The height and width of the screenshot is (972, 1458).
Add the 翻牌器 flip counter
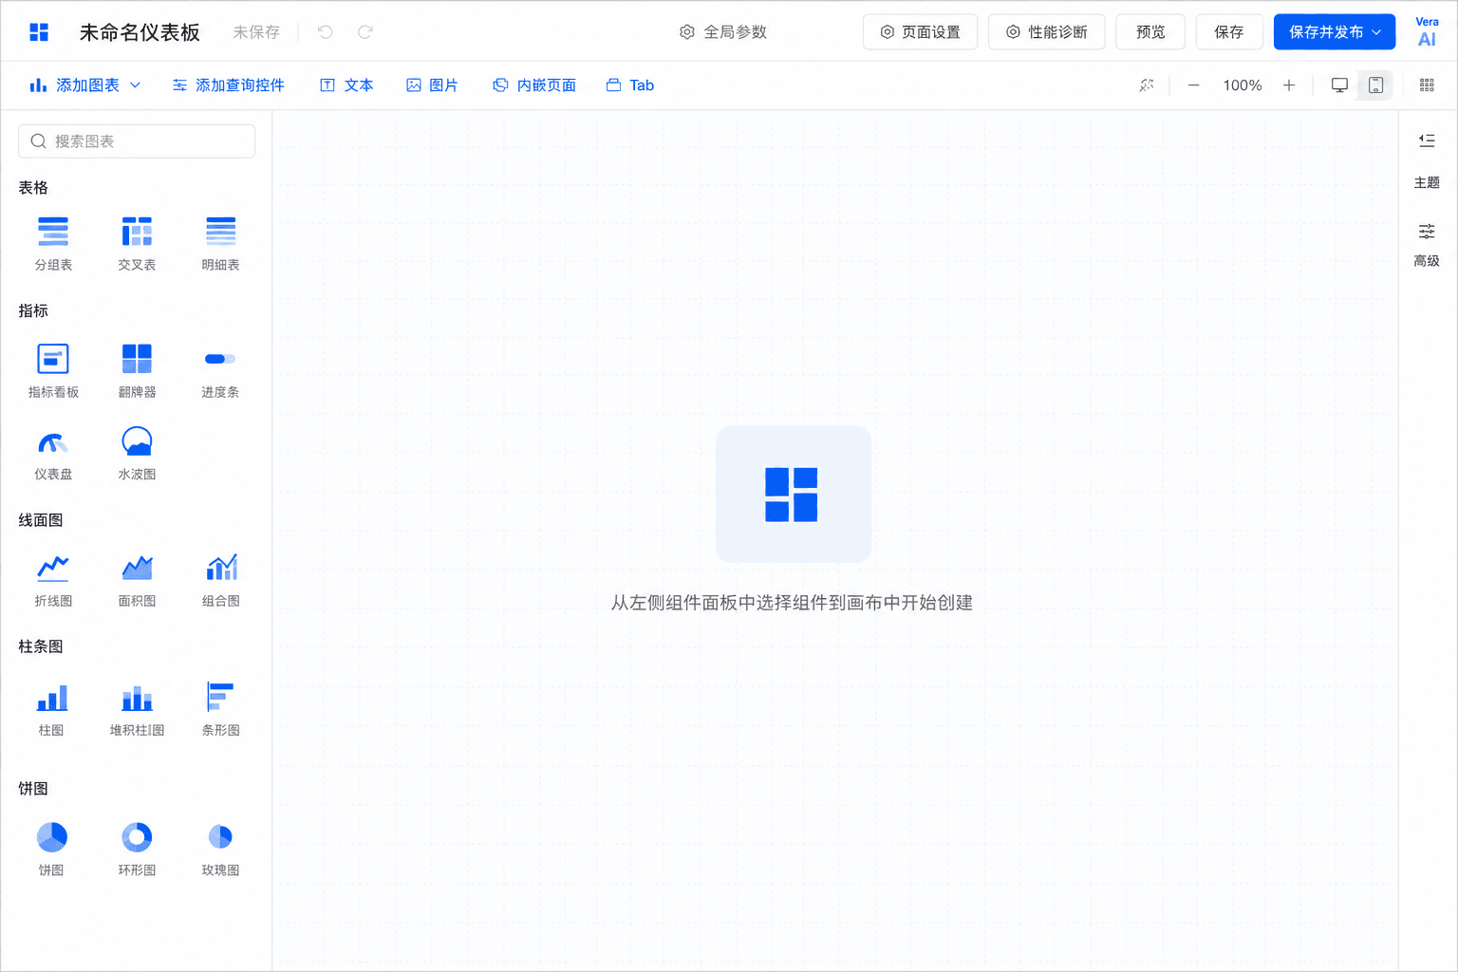click(137, 370)
